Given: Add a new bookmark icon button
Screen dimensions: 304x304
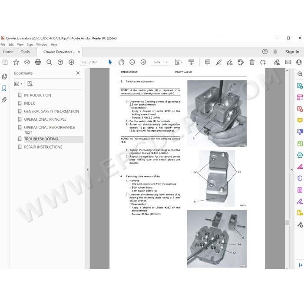Looking at the screenshot, I should (x=30, y=84).
